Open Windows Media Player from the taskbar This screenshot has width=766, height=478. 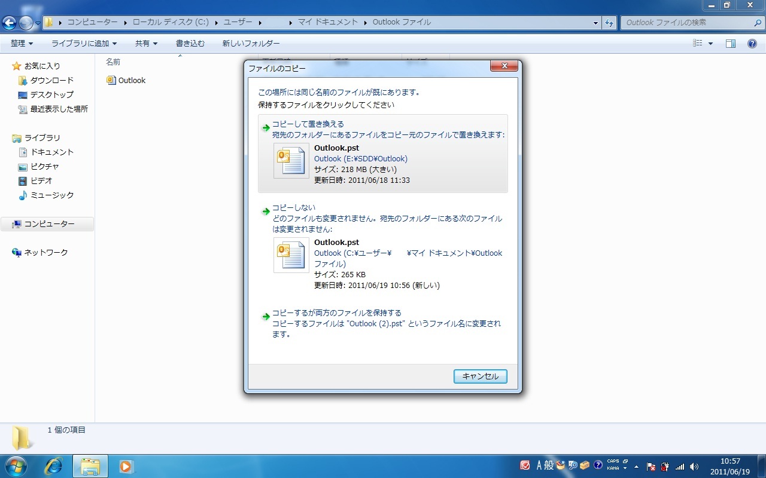point(126,466)
